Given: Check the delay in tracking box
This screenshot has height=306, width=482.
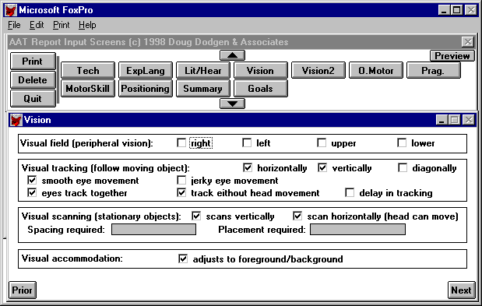Looking at the screenshot, I should click(350, 192).
